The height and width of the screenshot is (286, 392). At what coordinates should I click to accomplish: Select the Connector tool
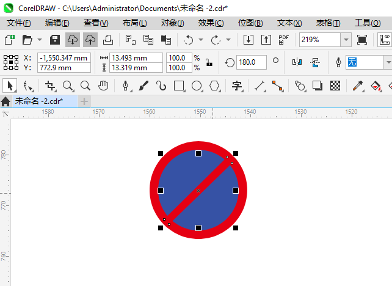point(277,86)
